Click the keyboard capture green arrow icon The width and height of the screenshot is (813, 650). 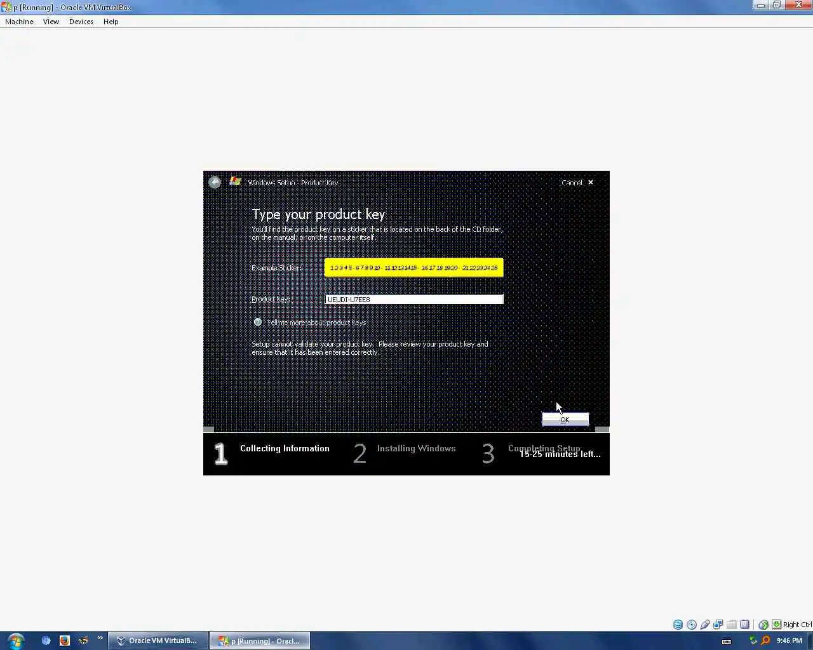click(776, 625)
